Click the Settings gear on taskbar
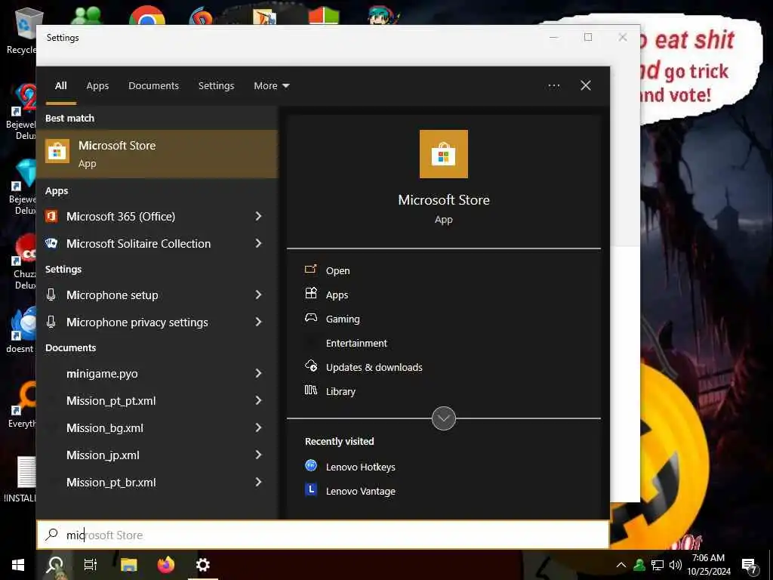This screenshot has height=580, width=773. click(x=202, y=565)
